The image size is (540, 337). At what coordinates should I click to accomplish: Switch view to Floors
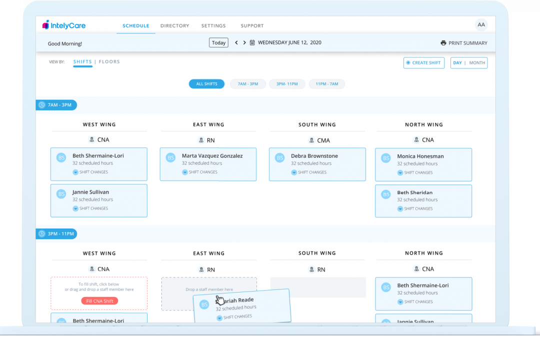109,62
